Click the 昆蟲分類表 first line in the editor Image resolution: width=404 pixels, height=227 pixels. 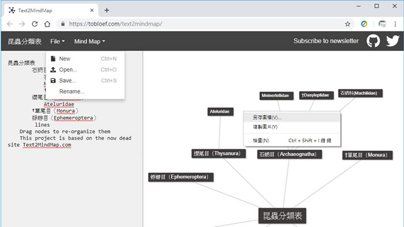[x=21, y=63]
